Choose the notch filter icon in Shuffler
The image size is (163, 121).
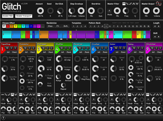70,95
